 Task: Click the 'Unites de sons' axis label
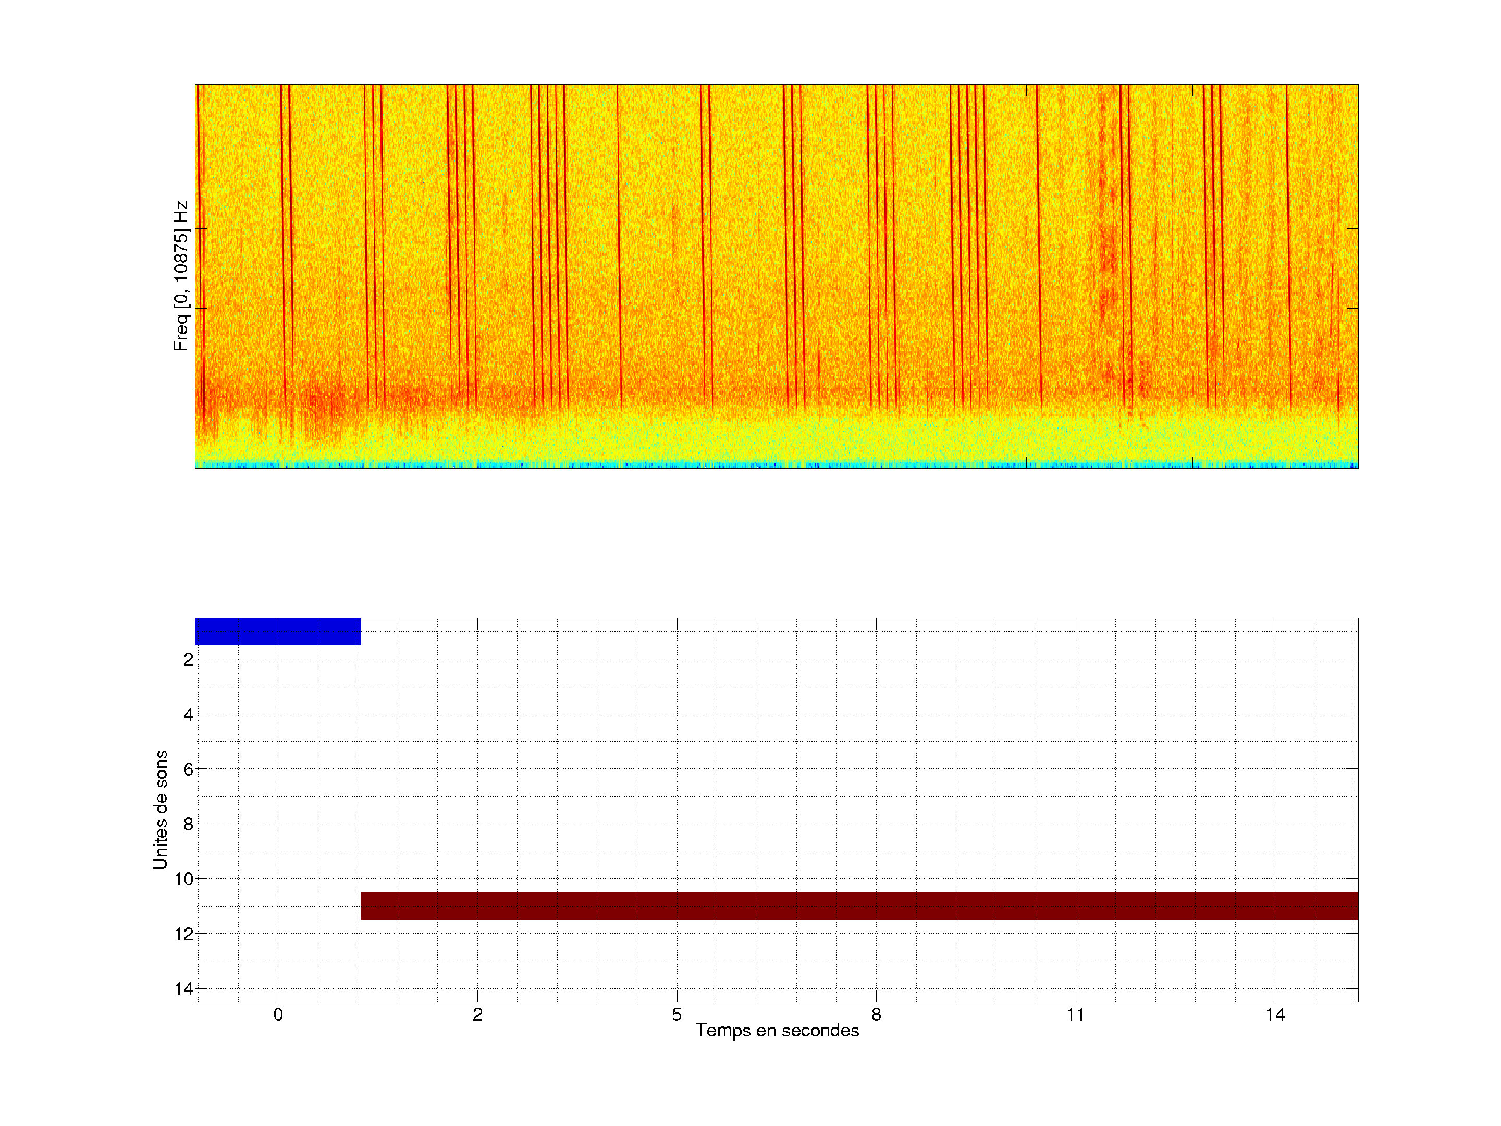(x=160, y=809)
